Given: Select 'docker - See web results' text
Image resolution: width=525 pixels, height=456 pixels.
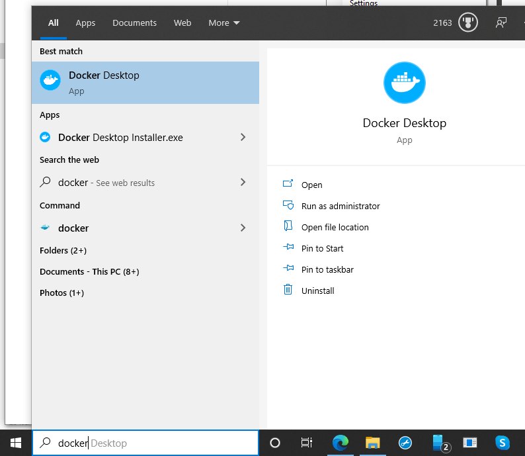Looking at the screenshot, I should [x=106, y=183].
